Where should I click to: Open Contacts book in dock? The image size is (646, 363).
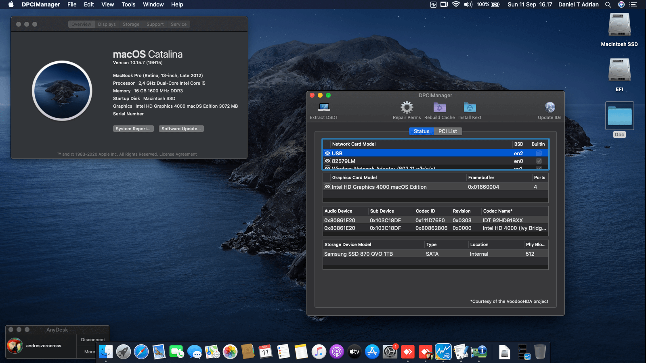248,352
